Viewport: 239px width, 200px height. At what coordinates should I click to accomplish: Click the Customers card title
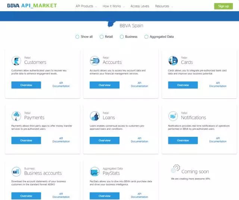click(x=35, y=62)
